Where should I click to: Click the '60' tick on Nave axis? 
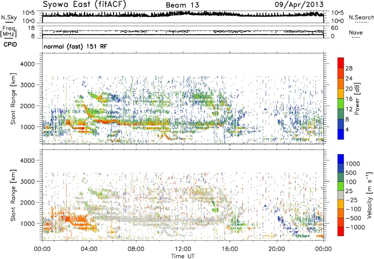334,28
